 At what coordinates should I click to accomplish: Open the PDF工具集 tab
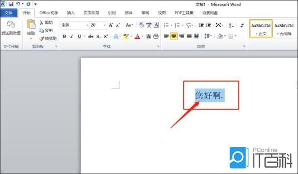pos(184,13)
